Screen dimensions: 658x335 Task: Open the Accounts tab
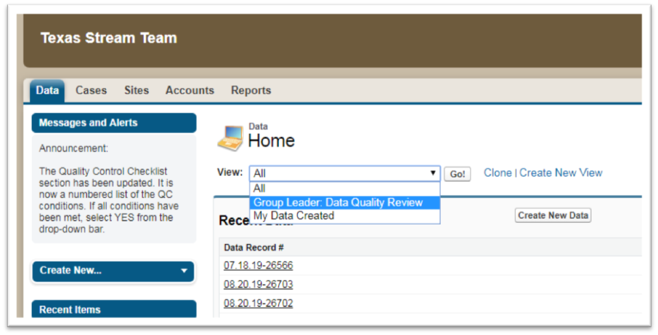[x=190, y=90]
